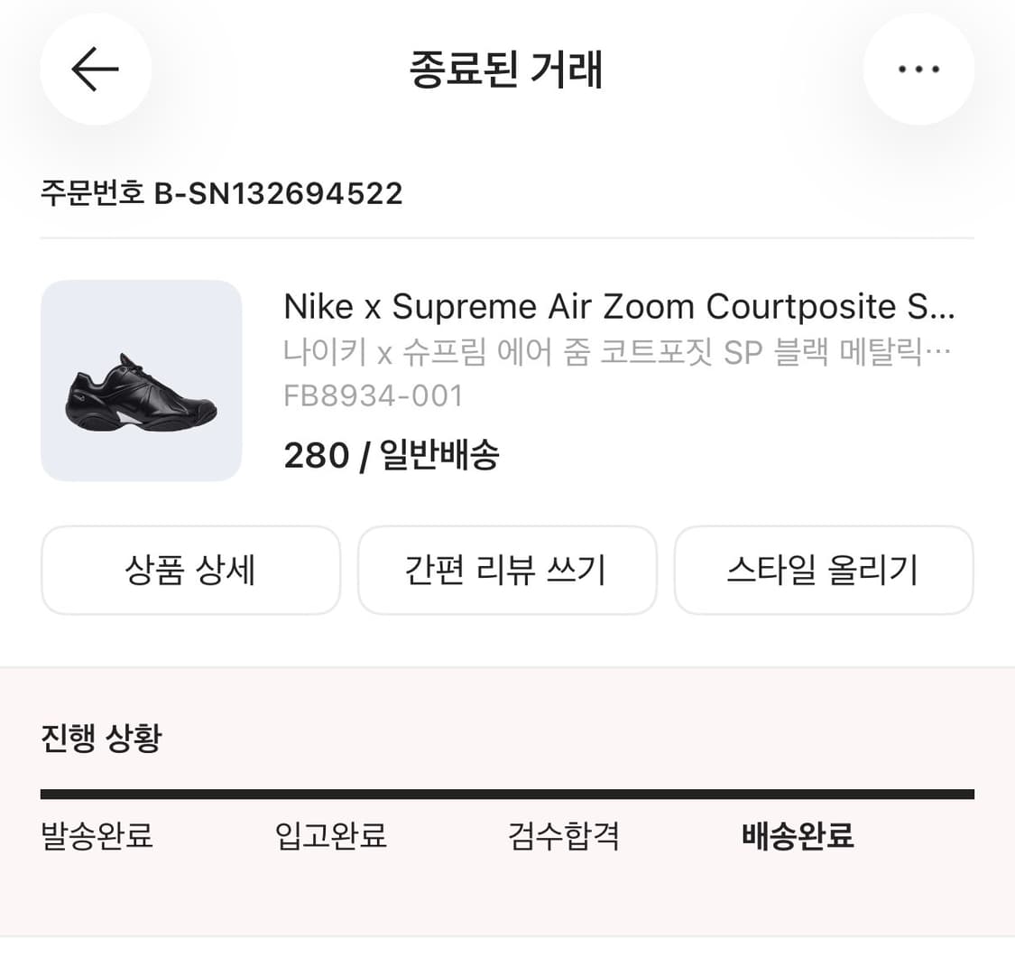Tap order number B-SN132694522 to copy it

tap(221, 192)
